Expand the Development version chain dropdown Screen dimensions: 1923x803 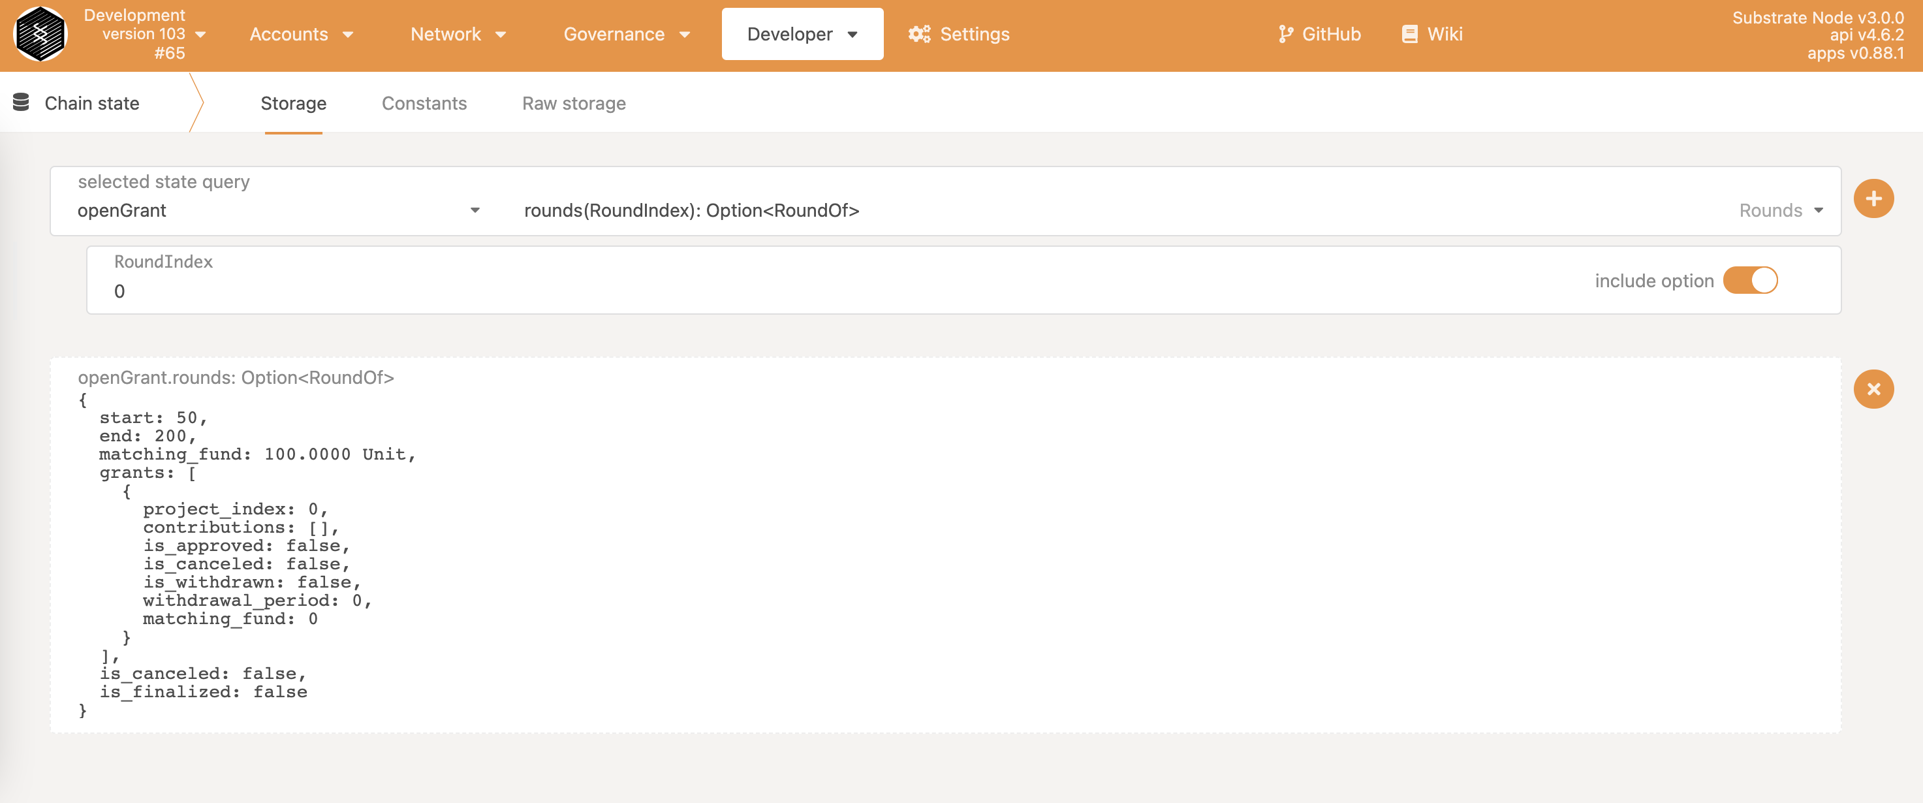pos(200,35)
